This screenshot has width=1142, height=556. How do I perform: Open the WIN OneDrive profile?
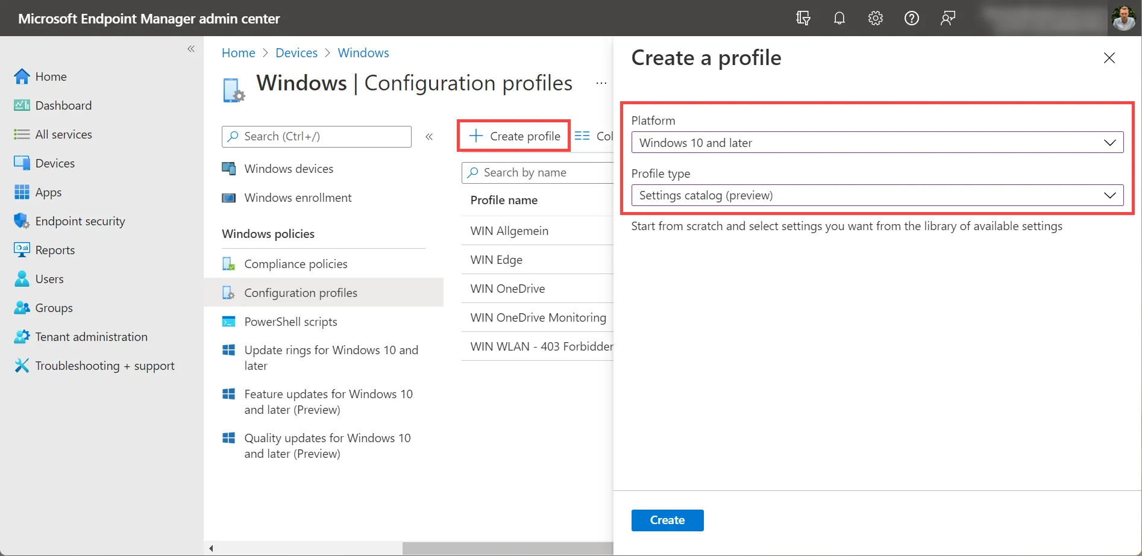click(507, 289)
